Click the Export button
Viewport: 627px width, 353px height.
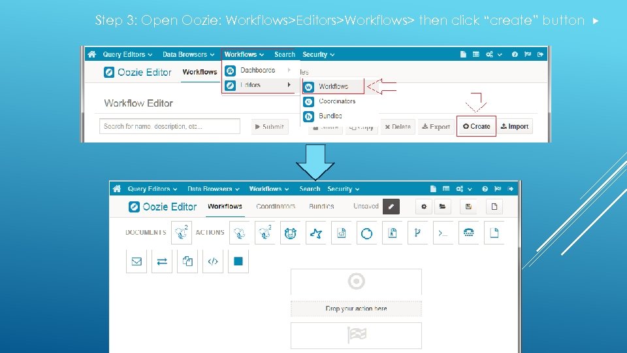tap(436, 126)
